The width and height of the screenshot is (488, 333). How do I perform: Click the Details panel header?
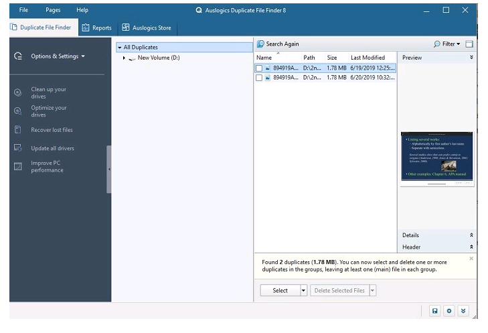(437, 235)
